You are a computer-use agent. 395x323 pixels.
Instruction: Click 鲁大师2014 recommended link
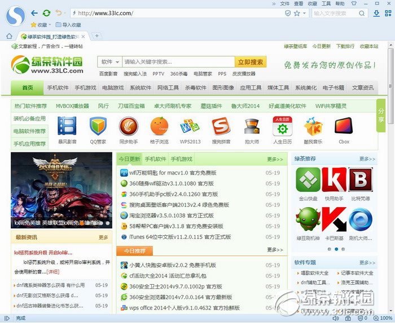(x=245, y=106)
